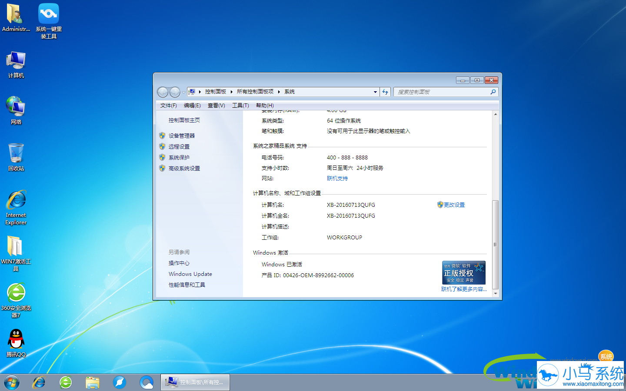
Task: Open the 网络 desktop icon
Action: click(x=16, y=110)
